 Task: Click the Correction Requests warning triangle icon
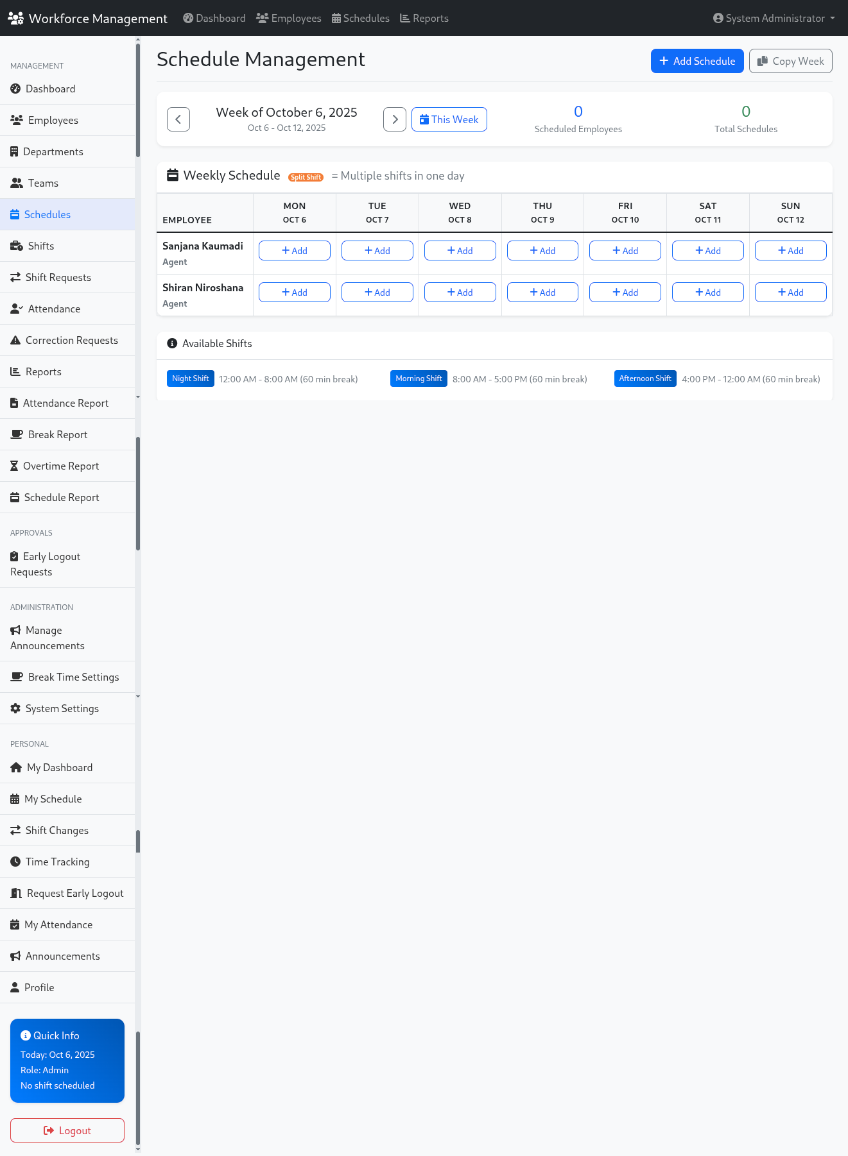click(x=15, y=340)
